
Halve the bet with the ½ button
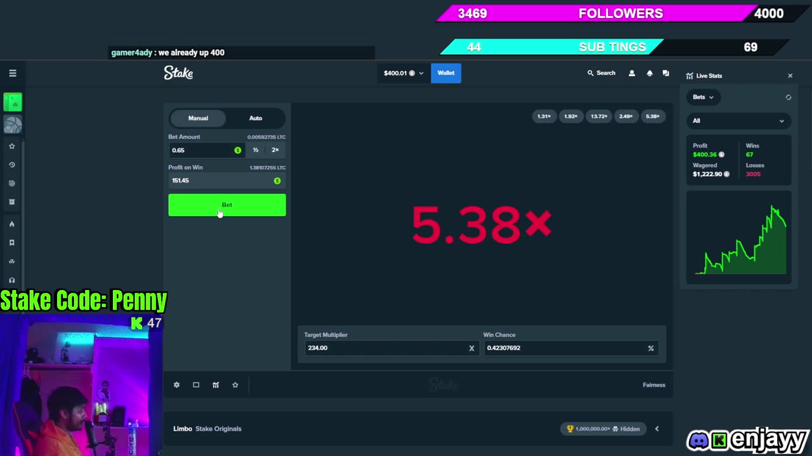tap(256, 150)
